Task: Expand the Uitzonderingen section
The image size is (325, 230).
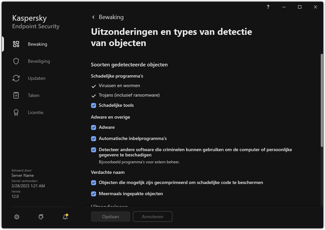Action: click(x=109, y=206)
